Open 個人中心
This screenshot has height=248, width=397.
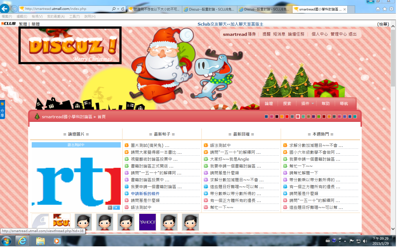tap(320, 34)
